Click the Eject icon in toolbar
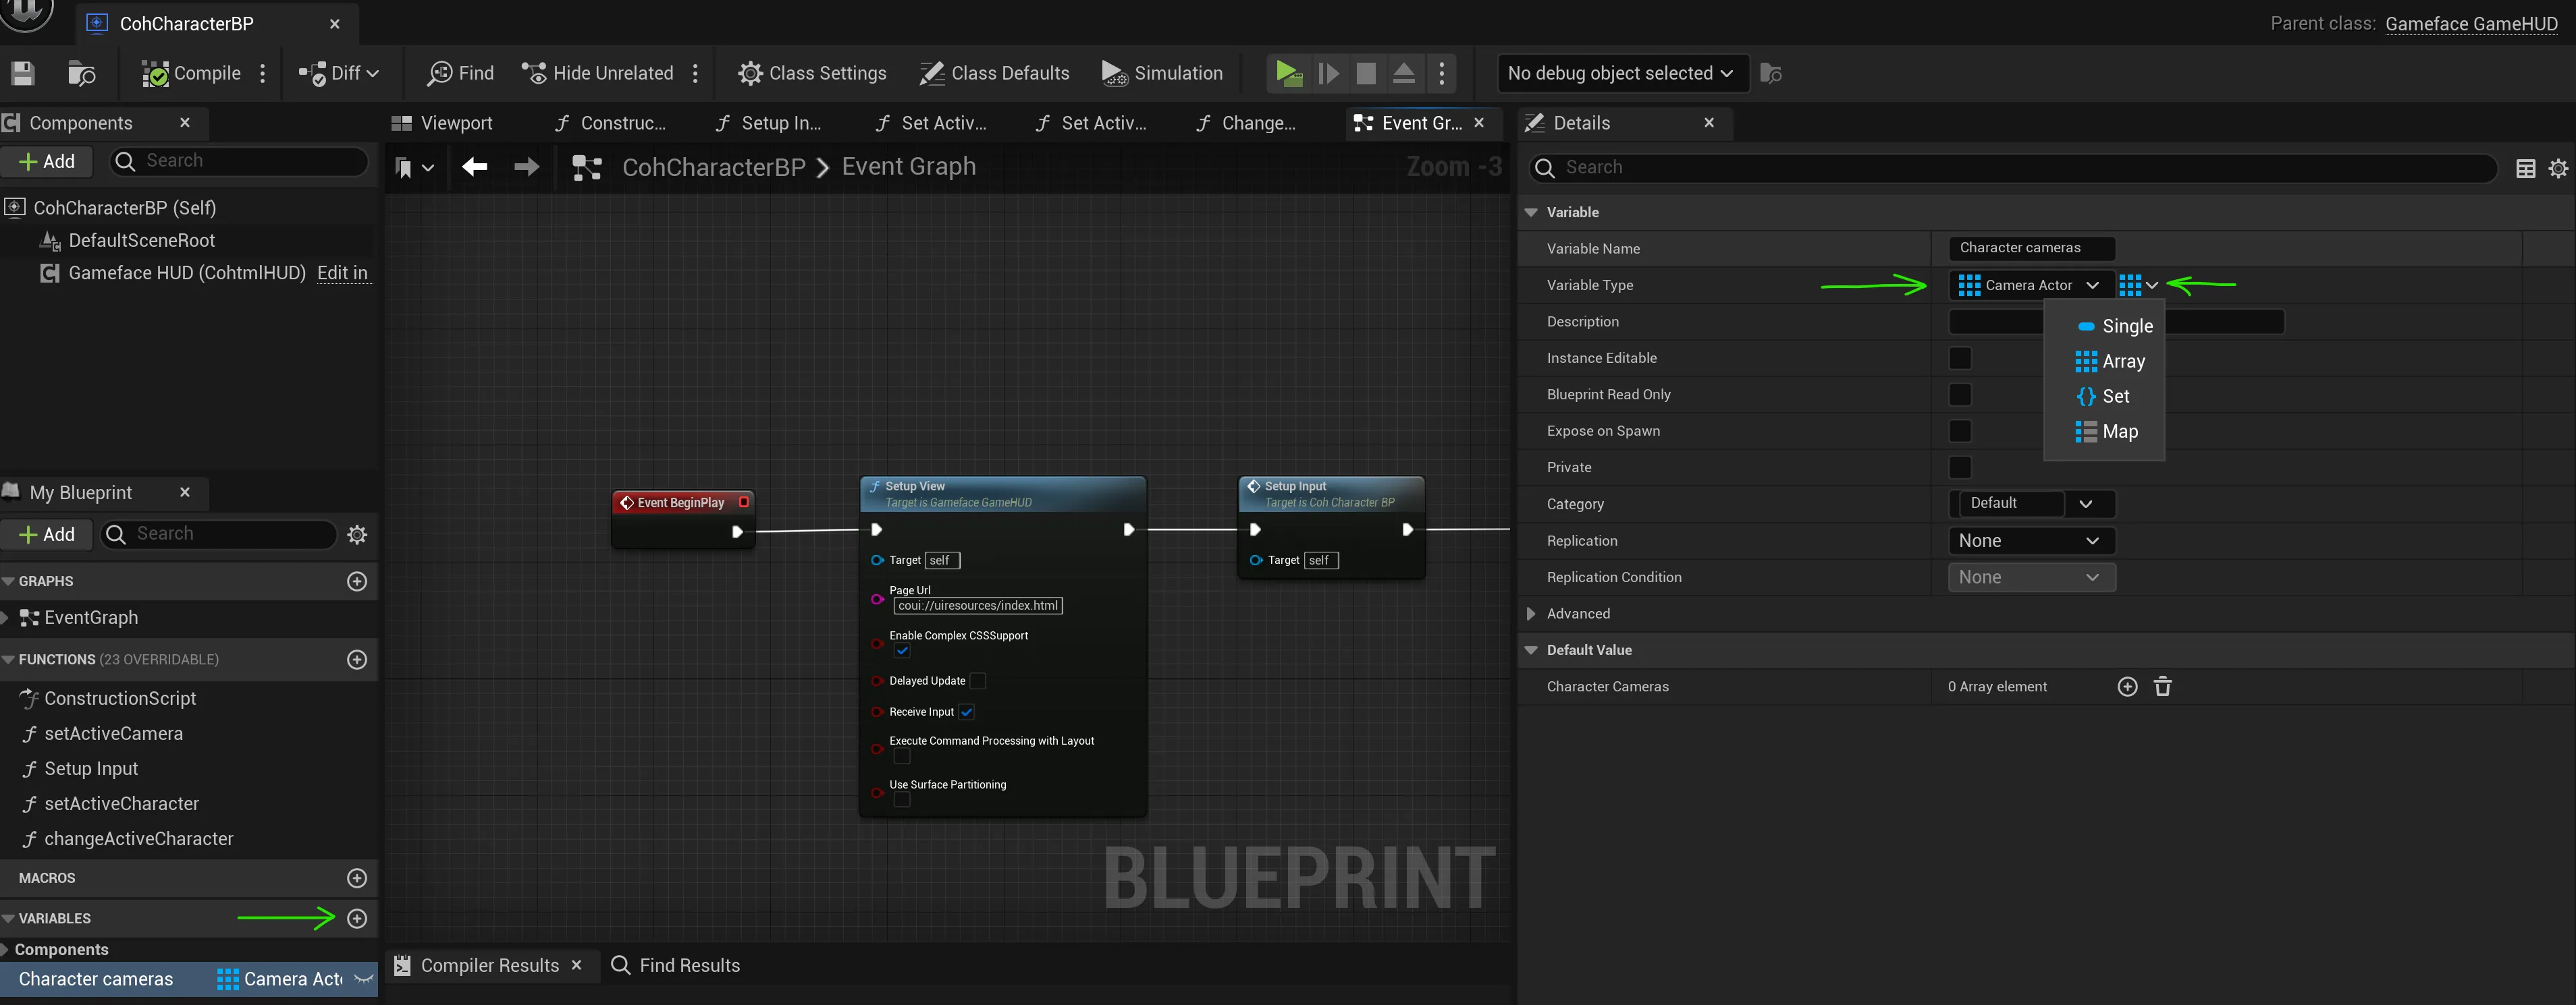The height and width of the screenshot is (1005, 2576). [1404, 73]
